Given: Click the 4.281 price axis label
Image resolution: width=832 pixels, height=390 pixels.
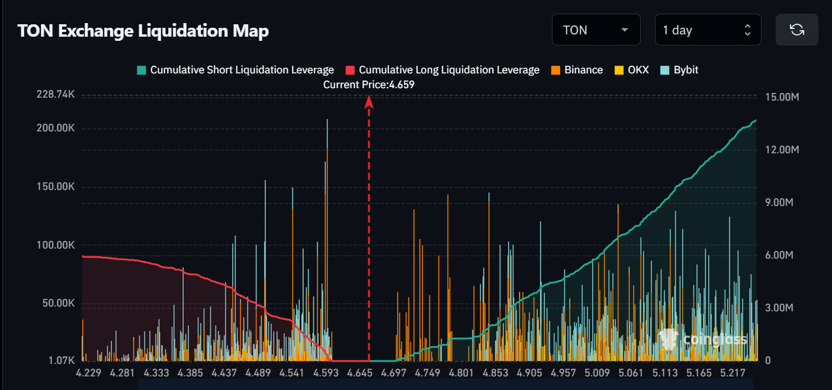Looking at the screenshot, I should point(123,373).
